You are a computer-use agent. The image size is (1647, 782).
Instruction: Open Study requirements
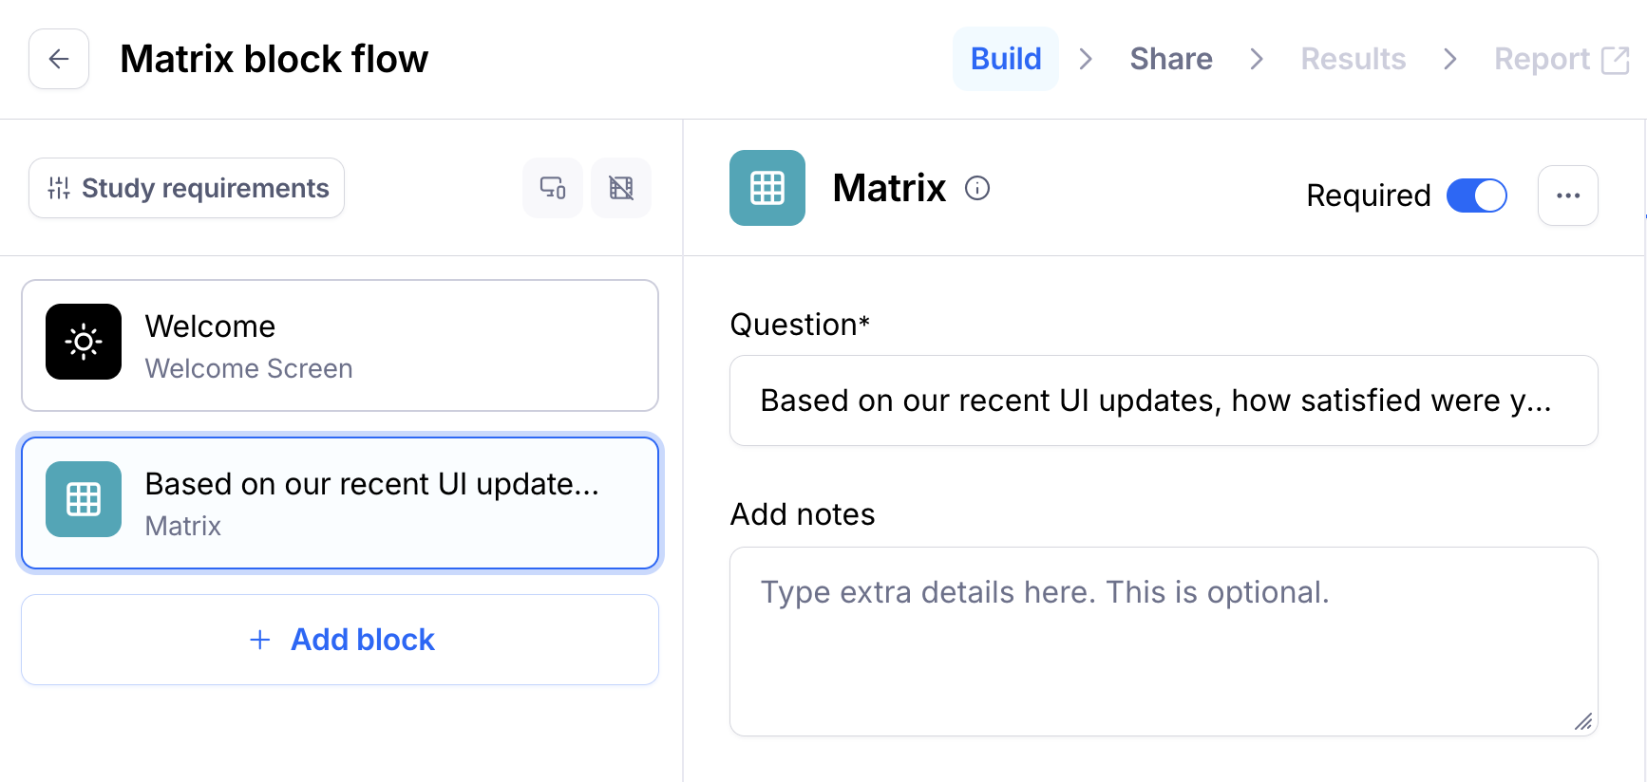point(187,188)
